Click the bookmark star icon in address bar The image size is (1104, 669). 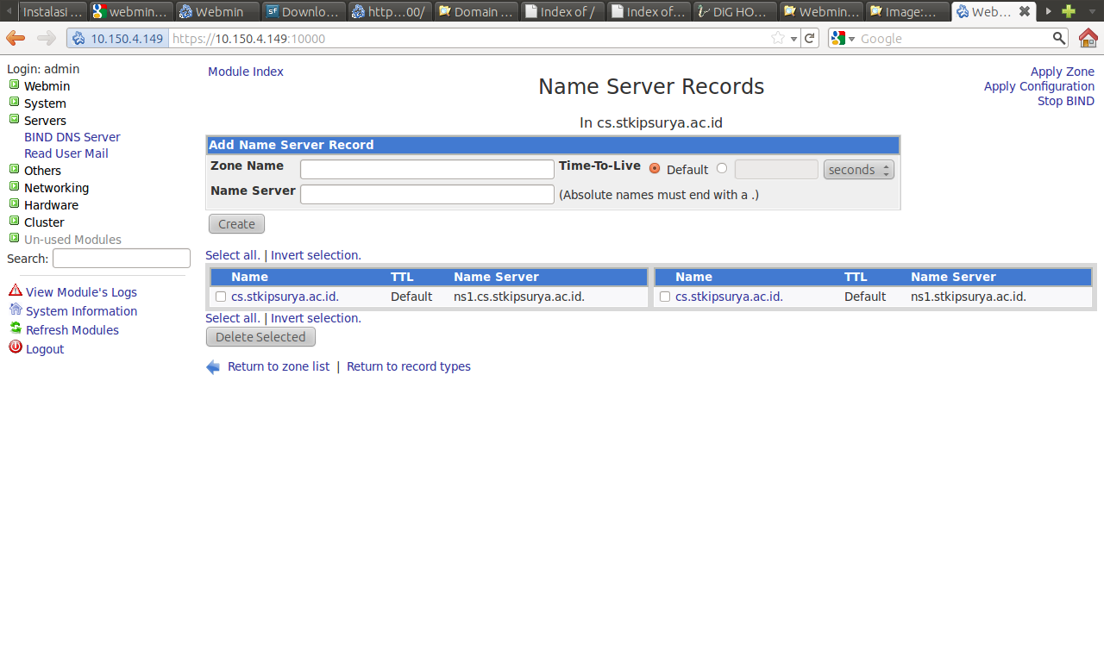[x=777, y=38]
